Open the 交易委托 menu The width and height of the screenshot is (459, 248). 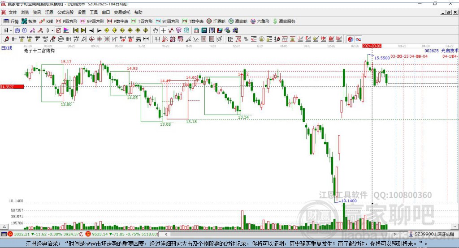[x=122, y=12]
